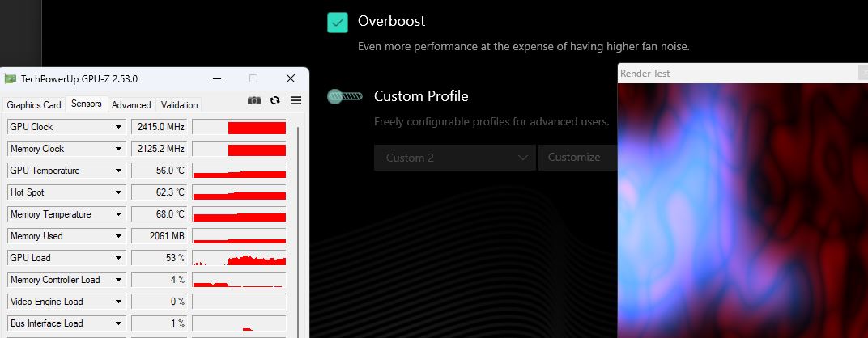The height and width of the screenshot is (338, 868).
Task: Expand the Video Engine Load dropdown
Action: pos(118,302)
